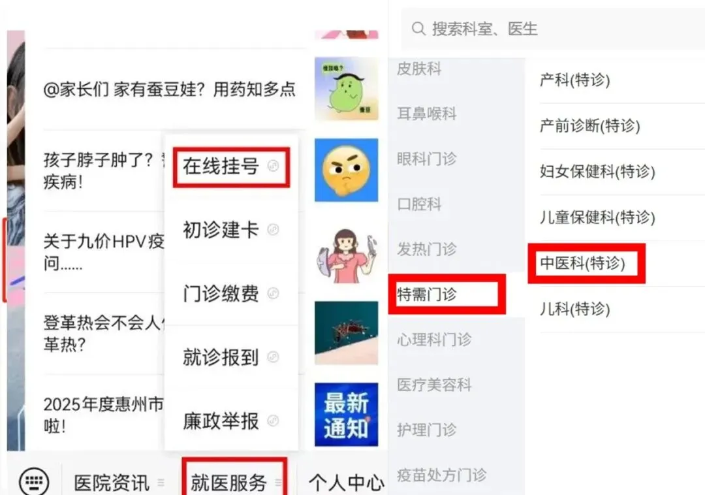705x495 pixels.
Task: Click link icon beside 就诊报到
Action: tap(273, 357)
